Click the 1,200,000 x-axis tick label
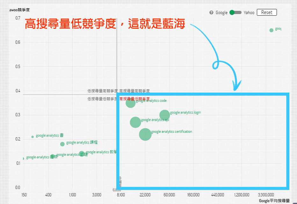 (x=242, y=195)
